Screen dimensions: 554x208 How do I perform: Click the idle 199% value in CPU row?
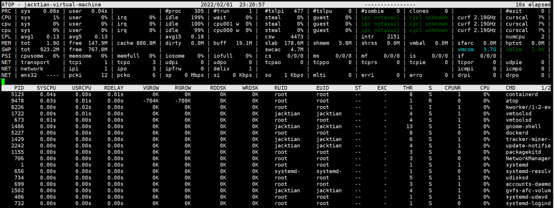184,17
